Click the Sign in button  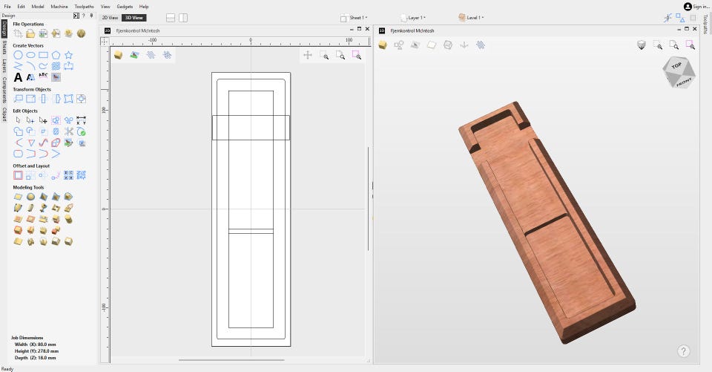pos(696,6)
